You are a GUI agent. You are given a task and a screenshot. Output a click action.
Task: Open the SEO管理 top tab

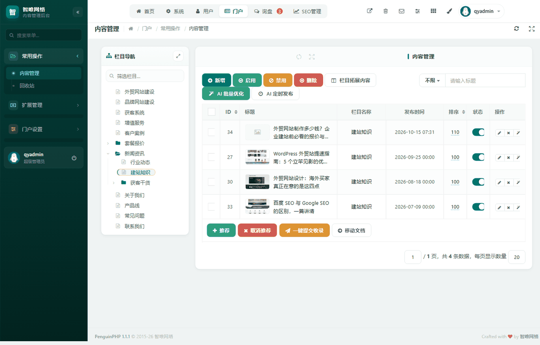(308, 11)
